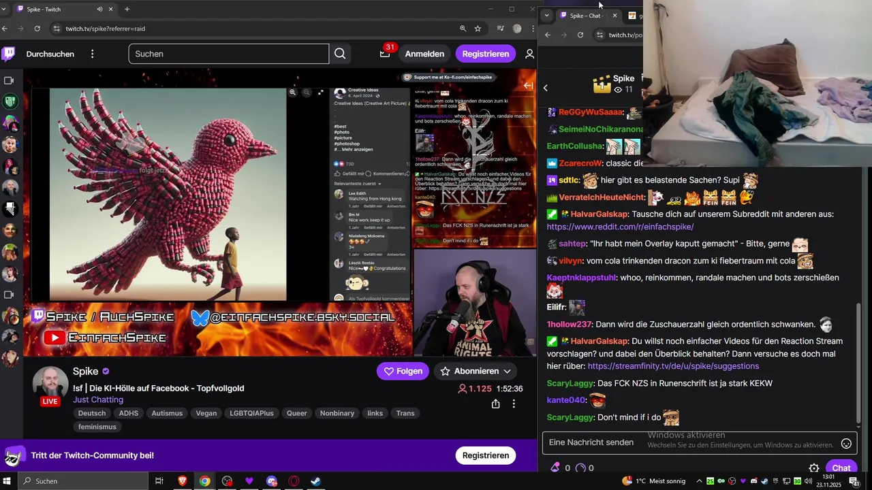This screenshot has height=490, width=872.
Task: Select the Vegan tag
Action: [206, 413]
